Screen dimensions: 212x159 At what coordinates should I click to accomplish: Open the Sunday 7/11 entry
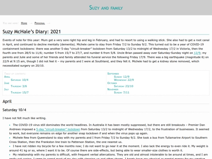(x=122, y=93)
